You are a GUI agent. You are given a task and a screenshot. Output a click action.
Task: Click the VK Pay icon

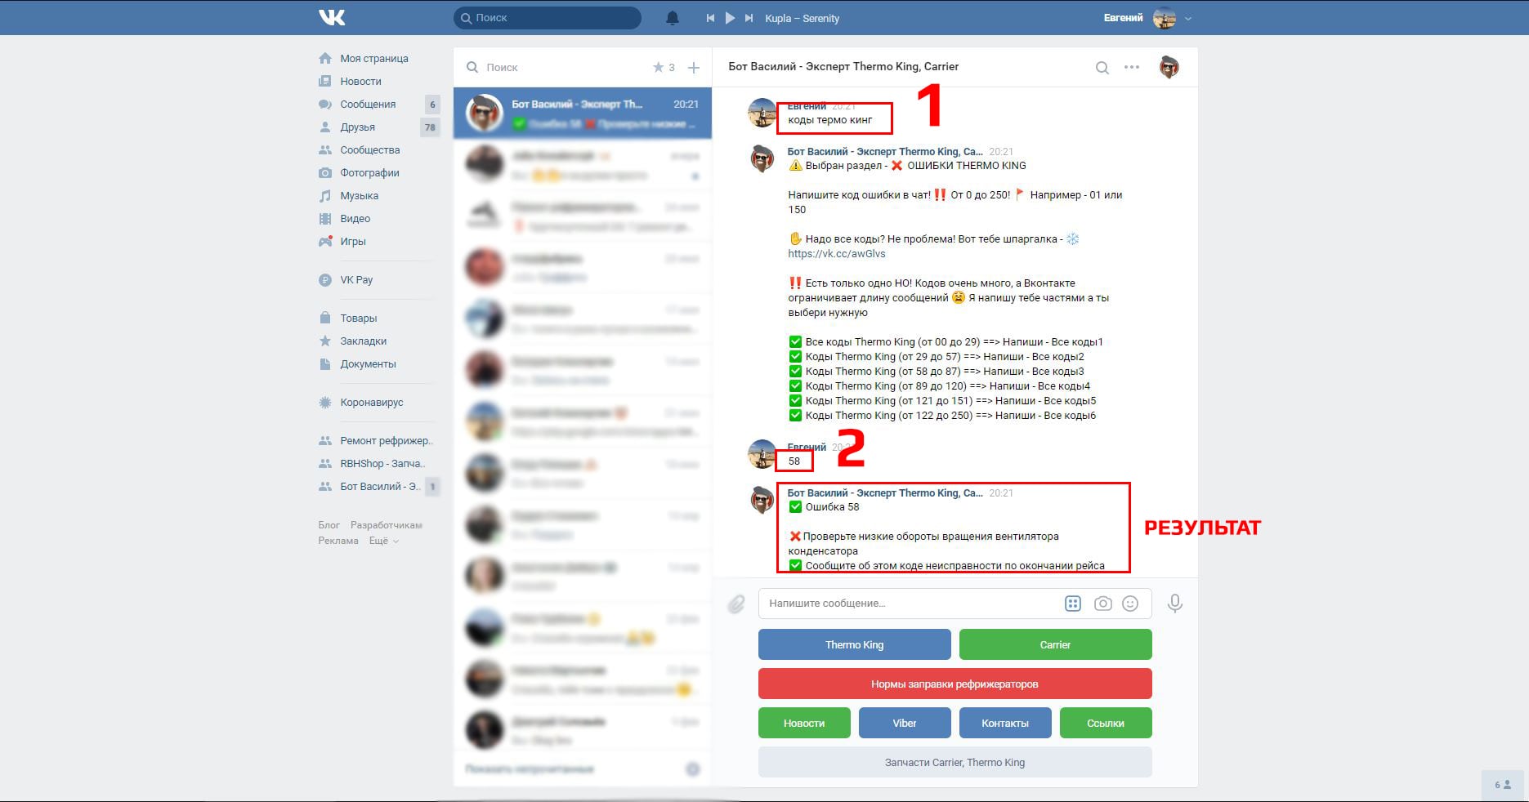[x=325, y=280]
